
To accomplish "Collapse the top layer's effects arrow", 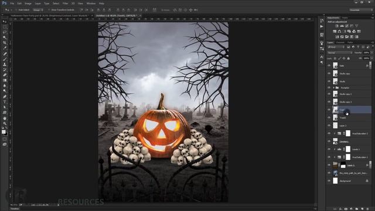I will 370,66.
